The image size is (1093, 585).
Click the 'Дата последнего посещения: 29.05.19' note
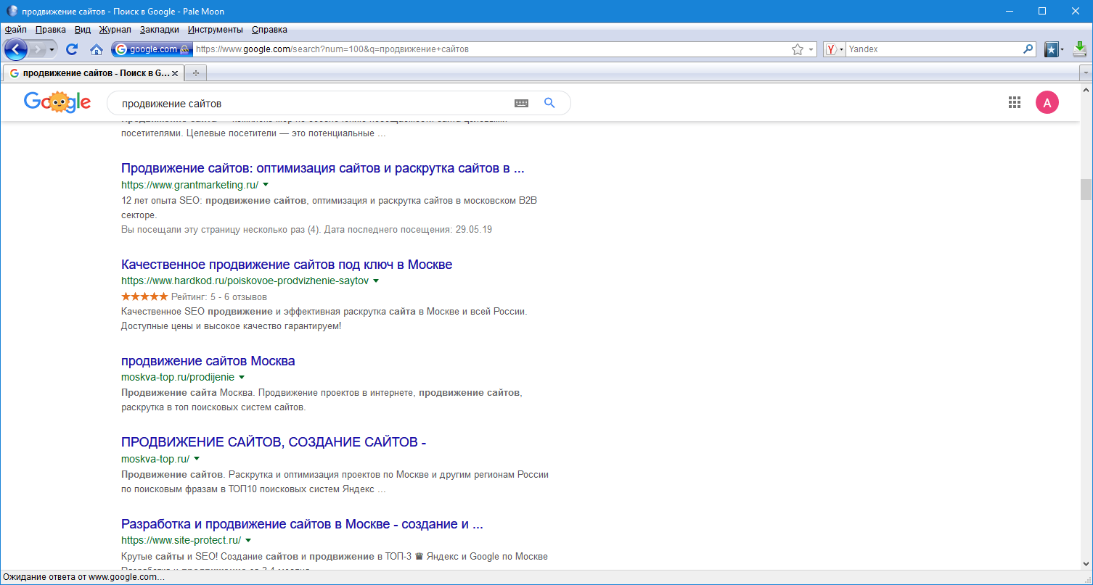[409, 230]
